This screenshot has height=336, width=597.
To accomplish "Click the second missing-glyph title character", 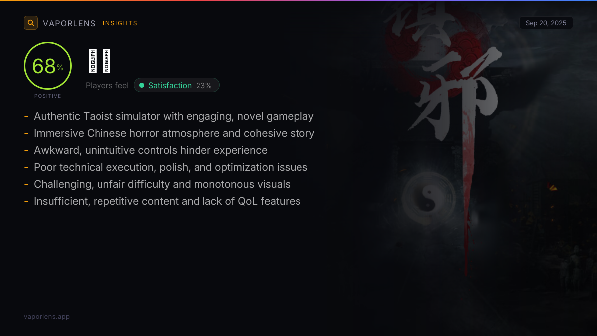I will click(106, 61).
